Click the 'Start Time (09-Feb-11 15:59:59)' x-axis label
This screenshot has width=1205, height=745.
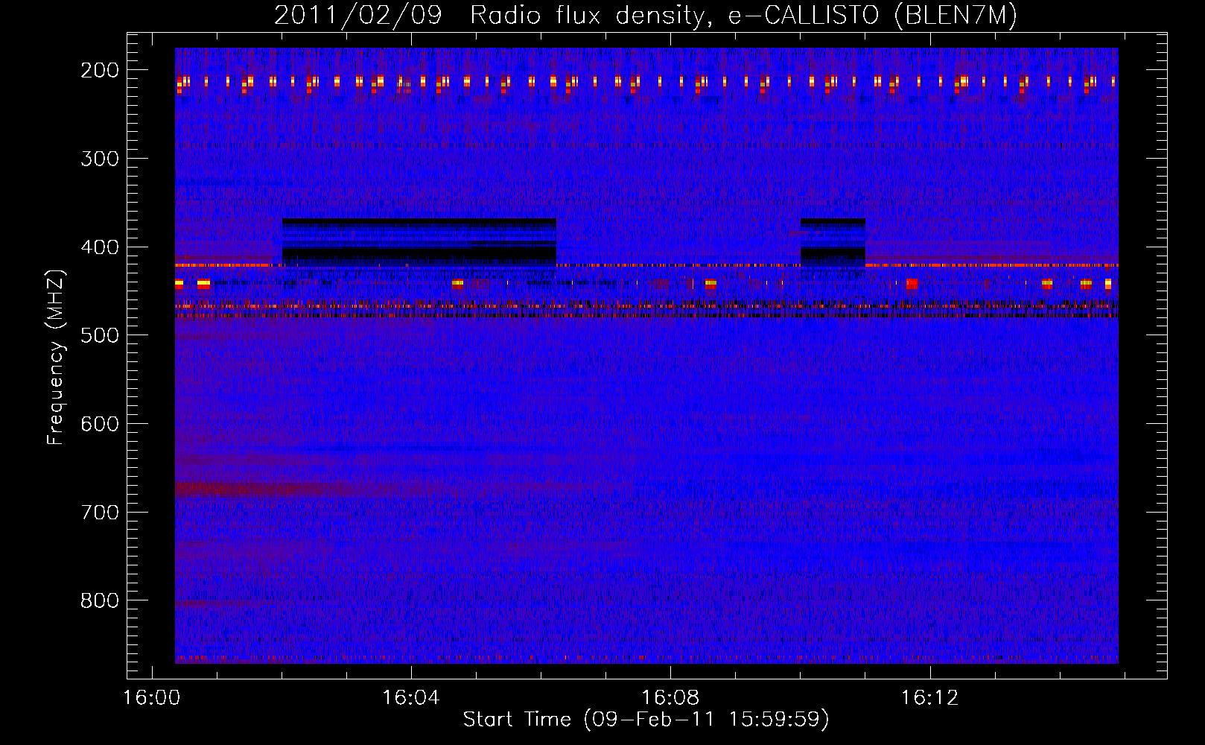point(646,720)
